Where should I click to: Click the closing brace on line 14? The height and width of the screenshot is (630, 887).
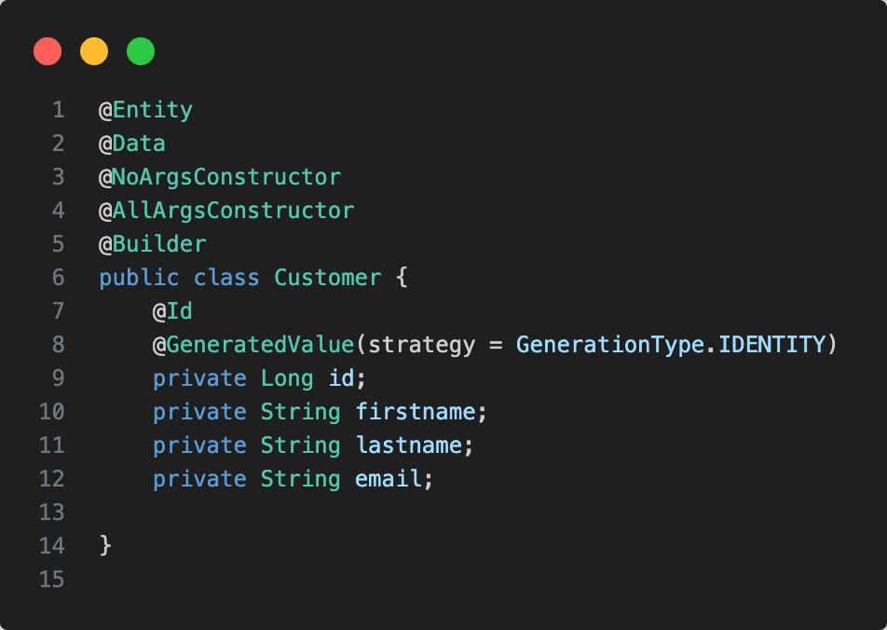pos(106,545)
